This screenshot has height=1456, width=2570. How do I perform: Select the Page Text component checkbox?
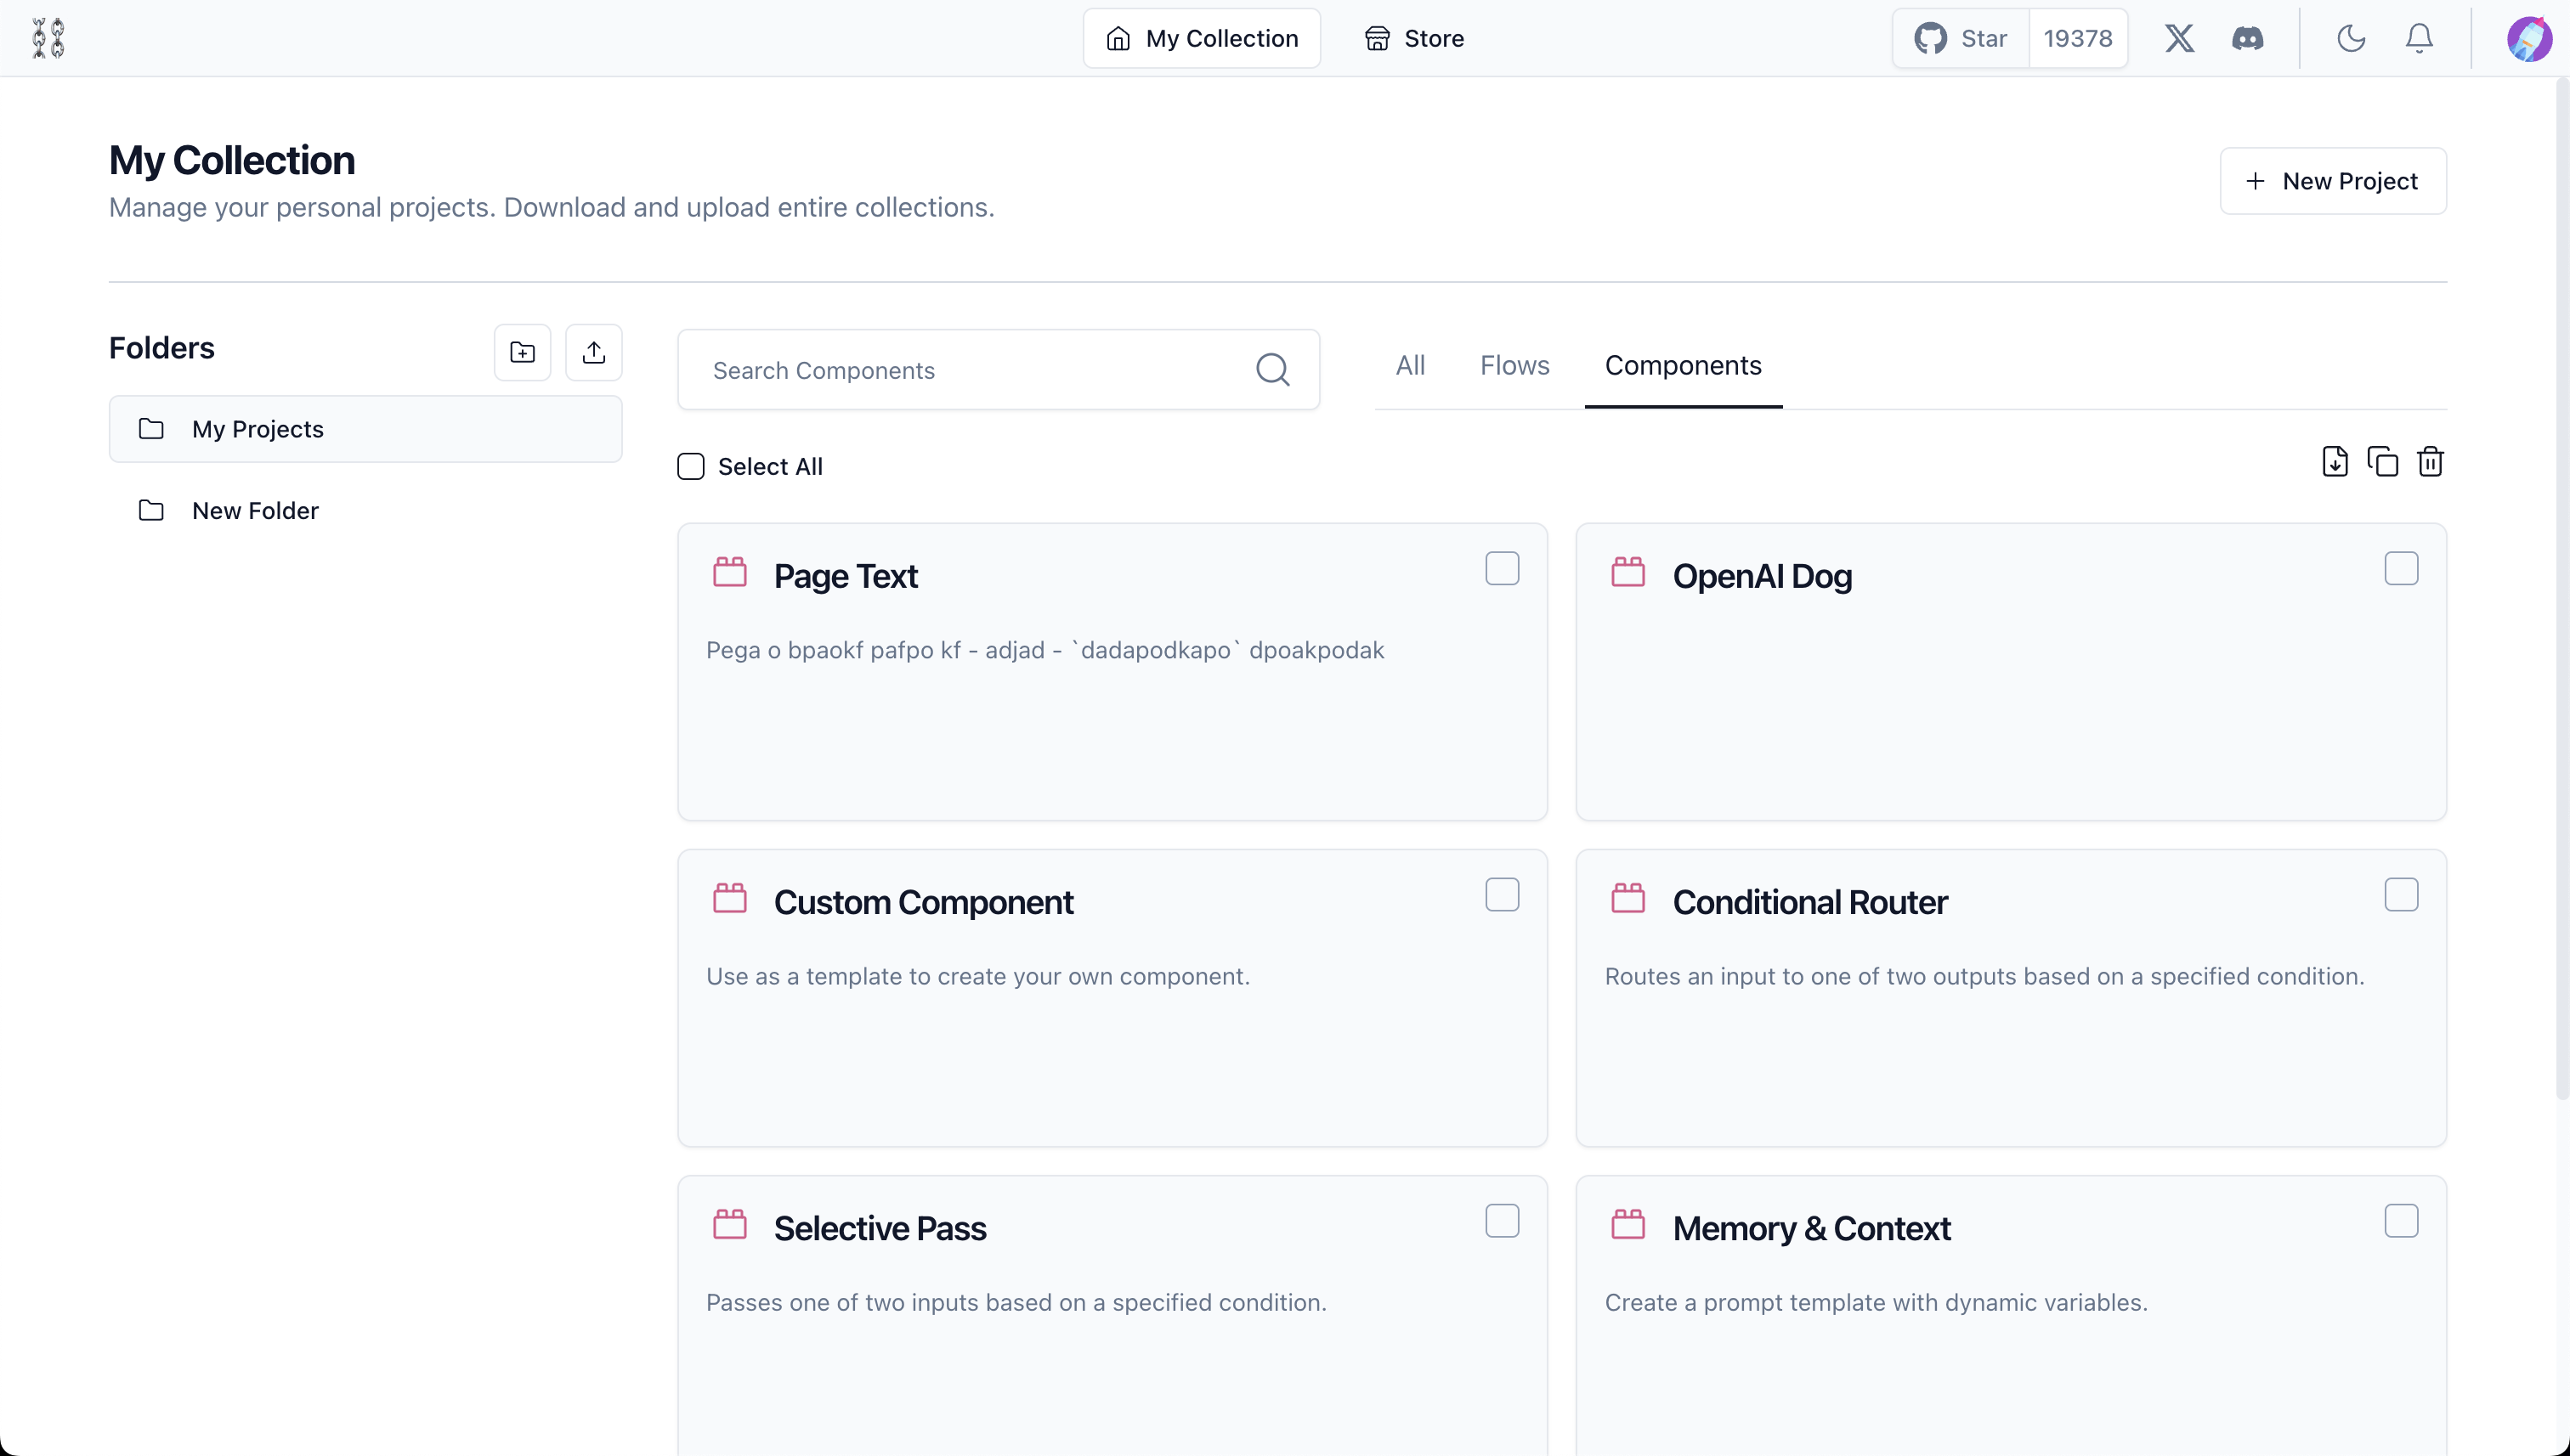click(1502, 569)
